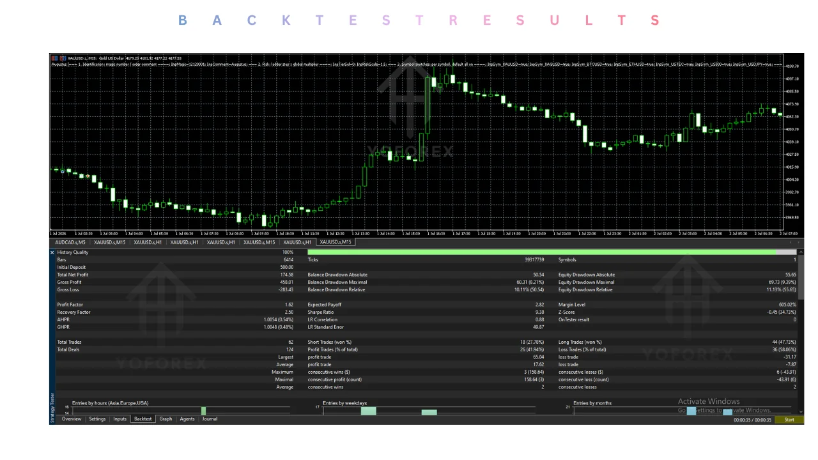Viewport: 818px width, 460px height.
Task: Click the Recovery Factor value 2.50
Action: [289, 312]
